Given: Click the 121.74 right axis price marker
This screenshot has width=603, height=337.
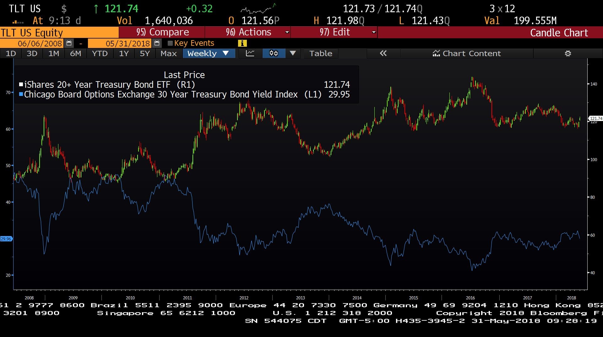Looking at the screenshot, I should (596, 118).
